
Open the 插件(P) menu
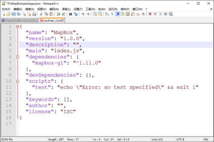(125, 9)
